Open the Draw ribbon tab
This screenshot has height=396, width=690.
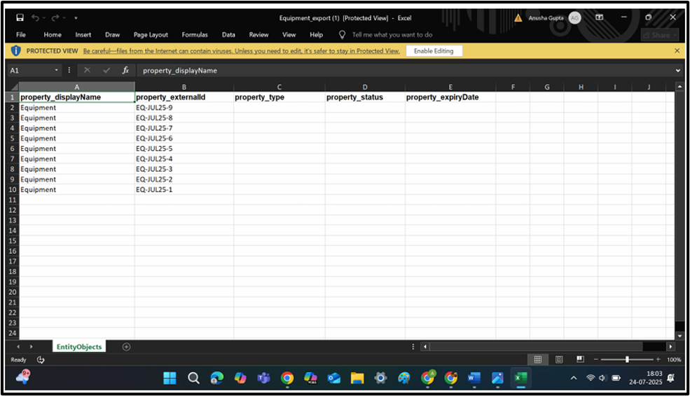coord(112,35)
